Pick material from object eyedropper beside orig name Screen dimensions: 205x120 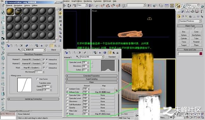(19, 50)
